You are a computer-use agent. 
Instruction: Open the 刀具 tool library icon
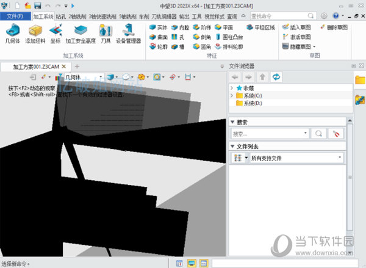coord(106,34)
